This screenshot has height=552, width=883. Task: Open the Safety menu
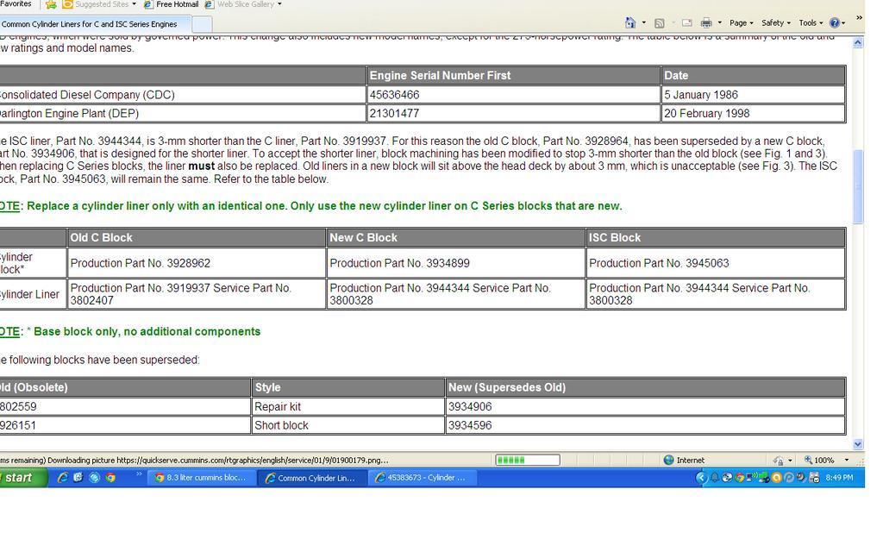tap(776, 23)
